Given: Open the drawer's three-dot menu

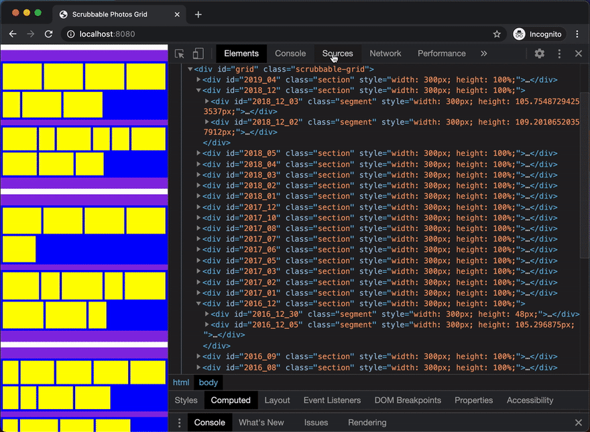Looking at the screenshot, I should [x=180, y=423].
